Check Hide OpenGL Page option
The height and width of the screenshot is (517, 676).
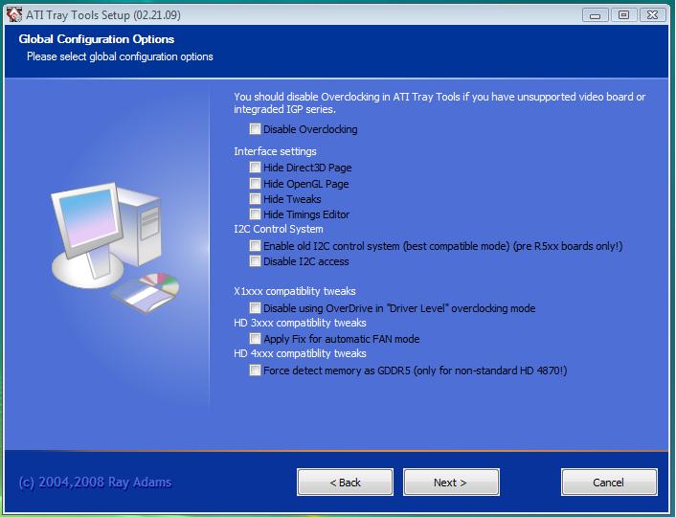(x=255, y=184)
